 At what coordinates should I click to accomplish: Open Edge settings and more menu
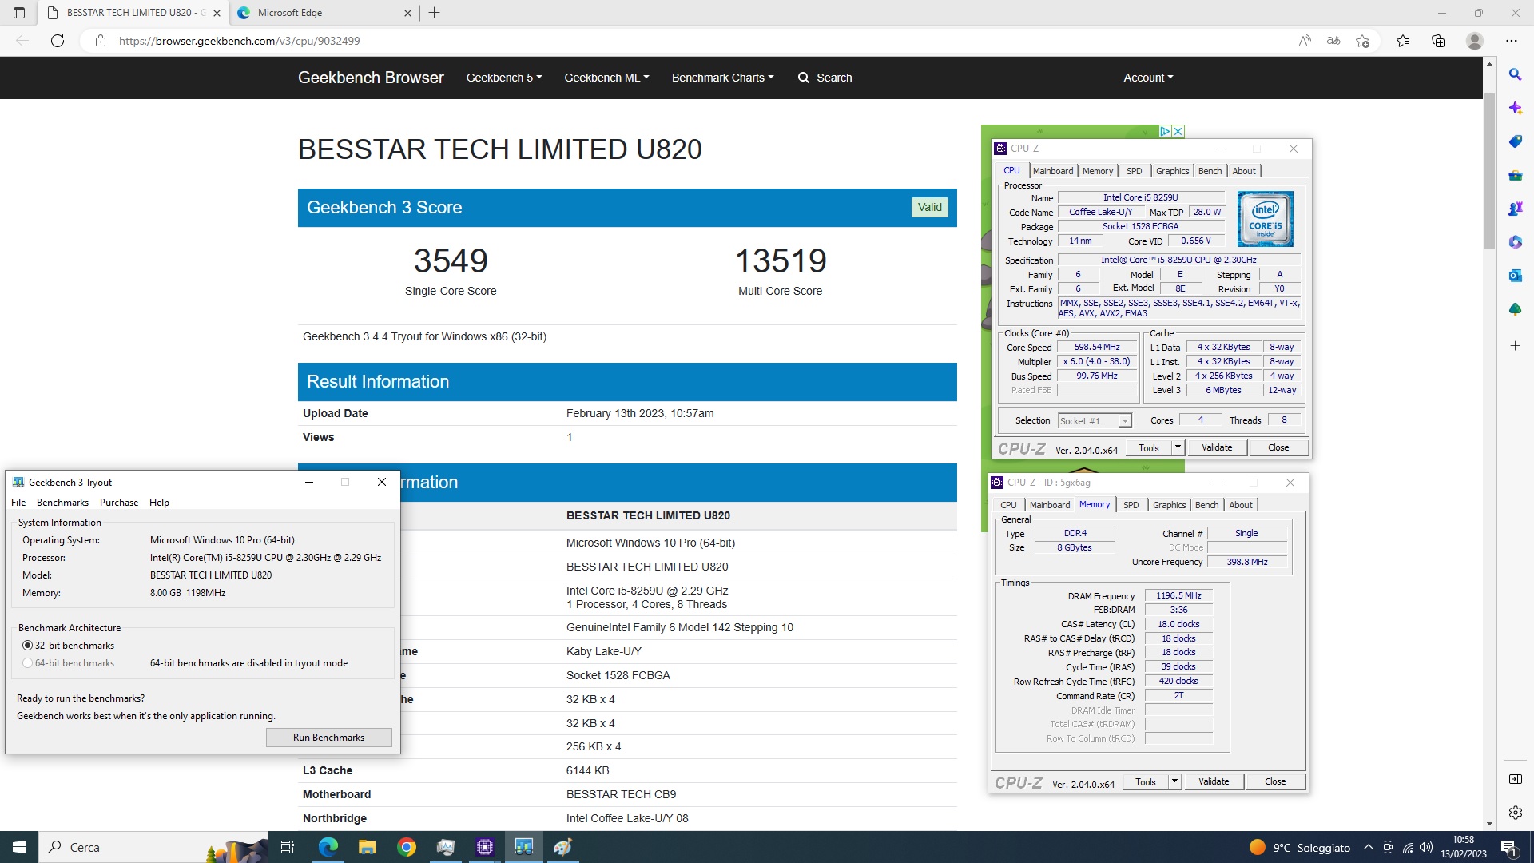tap(1512, 41)
